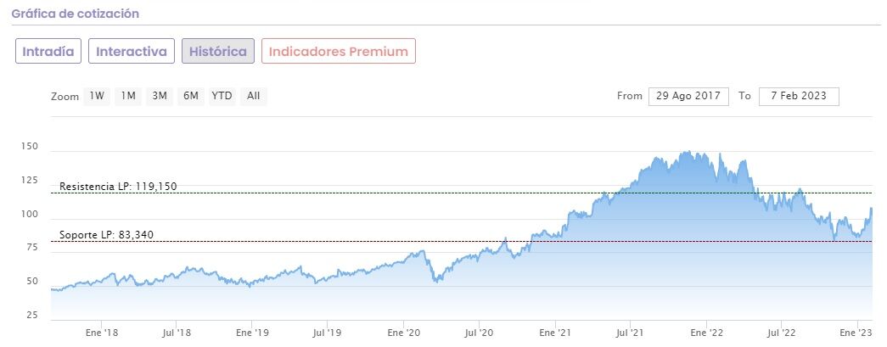Pick the 6M zoom range

pos(190,96)
